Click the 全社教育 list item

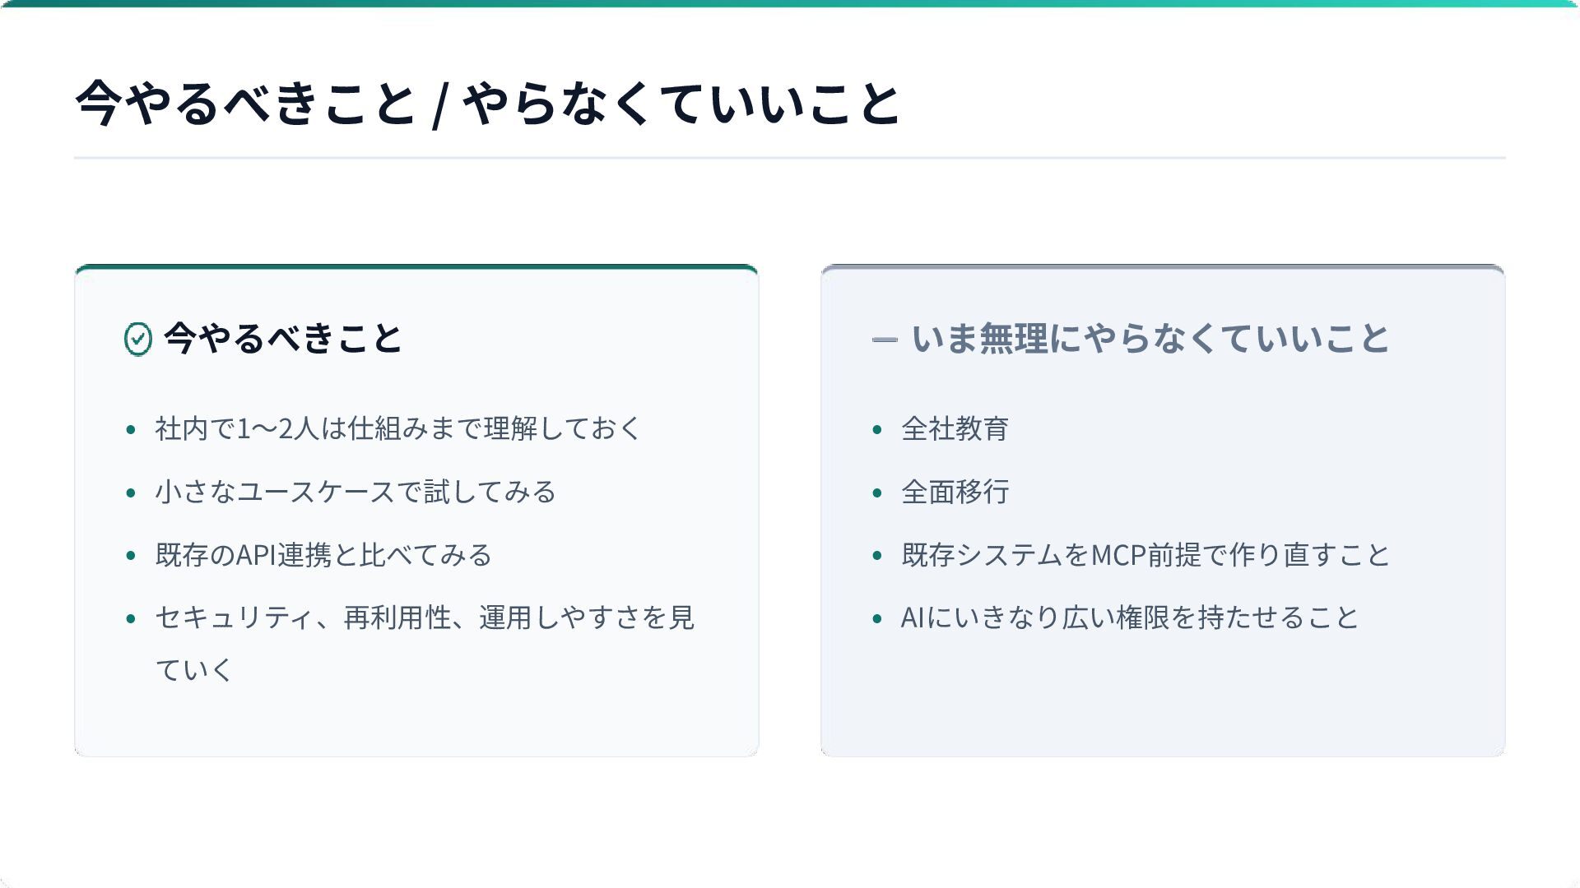pos(955,428)
